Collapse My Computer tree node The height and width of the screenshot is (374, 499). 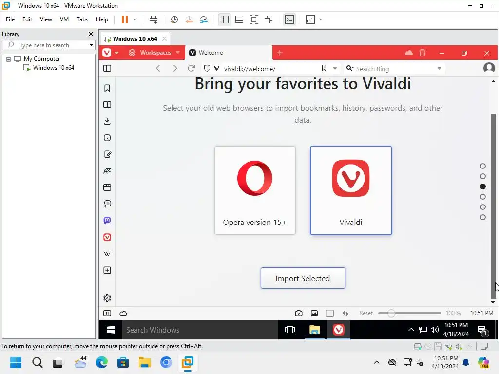point(9,59)
